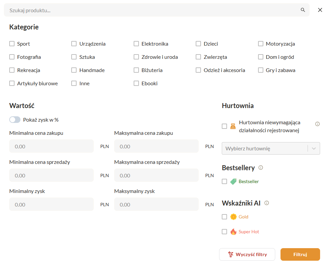Image resolution: width=330 pixels, height=265 pixels.
Task: Tick the Bestseller filter checkbox
Action: [x=224, y=181]
